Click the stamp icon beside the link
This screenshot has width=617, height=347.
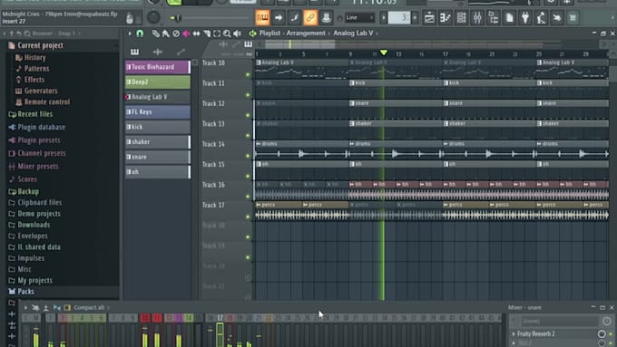[326, 18]
